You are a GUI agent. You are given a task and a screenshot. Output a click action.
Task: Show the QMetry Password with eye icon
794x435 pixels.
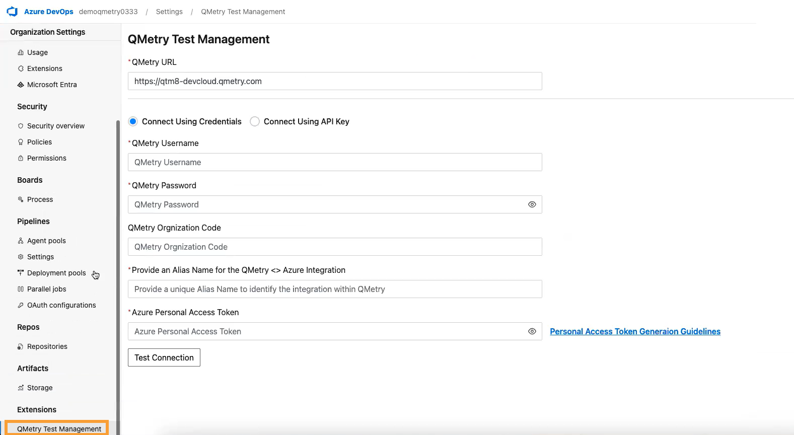[532, 204]
